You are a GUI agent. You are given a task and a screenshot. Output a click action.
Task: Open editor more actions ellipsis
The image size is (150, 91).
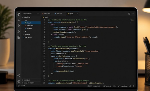tap(133, 14)
